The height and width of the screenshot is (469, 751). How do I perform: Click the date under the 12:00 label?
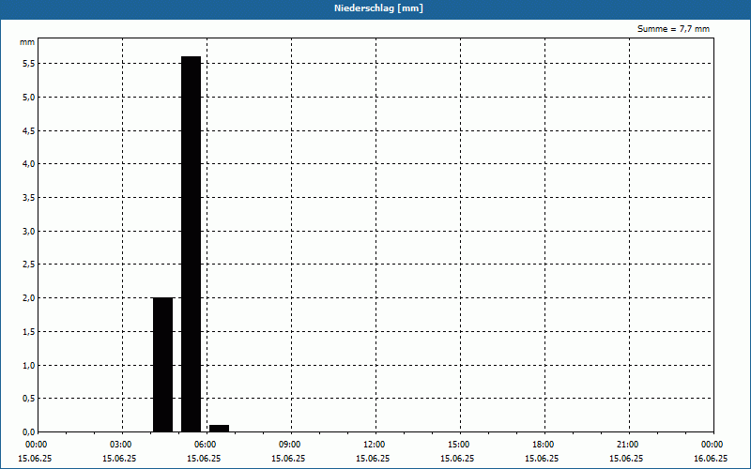373,459
